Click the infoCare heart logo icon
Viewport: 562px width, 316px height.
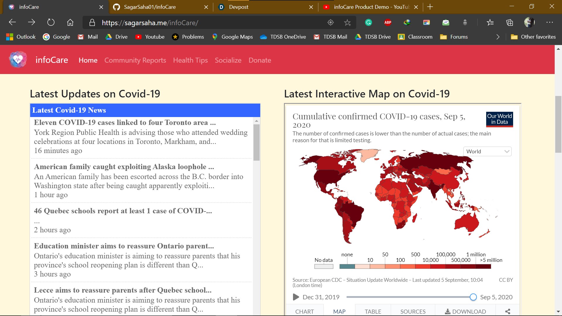(x=18, y=60)
